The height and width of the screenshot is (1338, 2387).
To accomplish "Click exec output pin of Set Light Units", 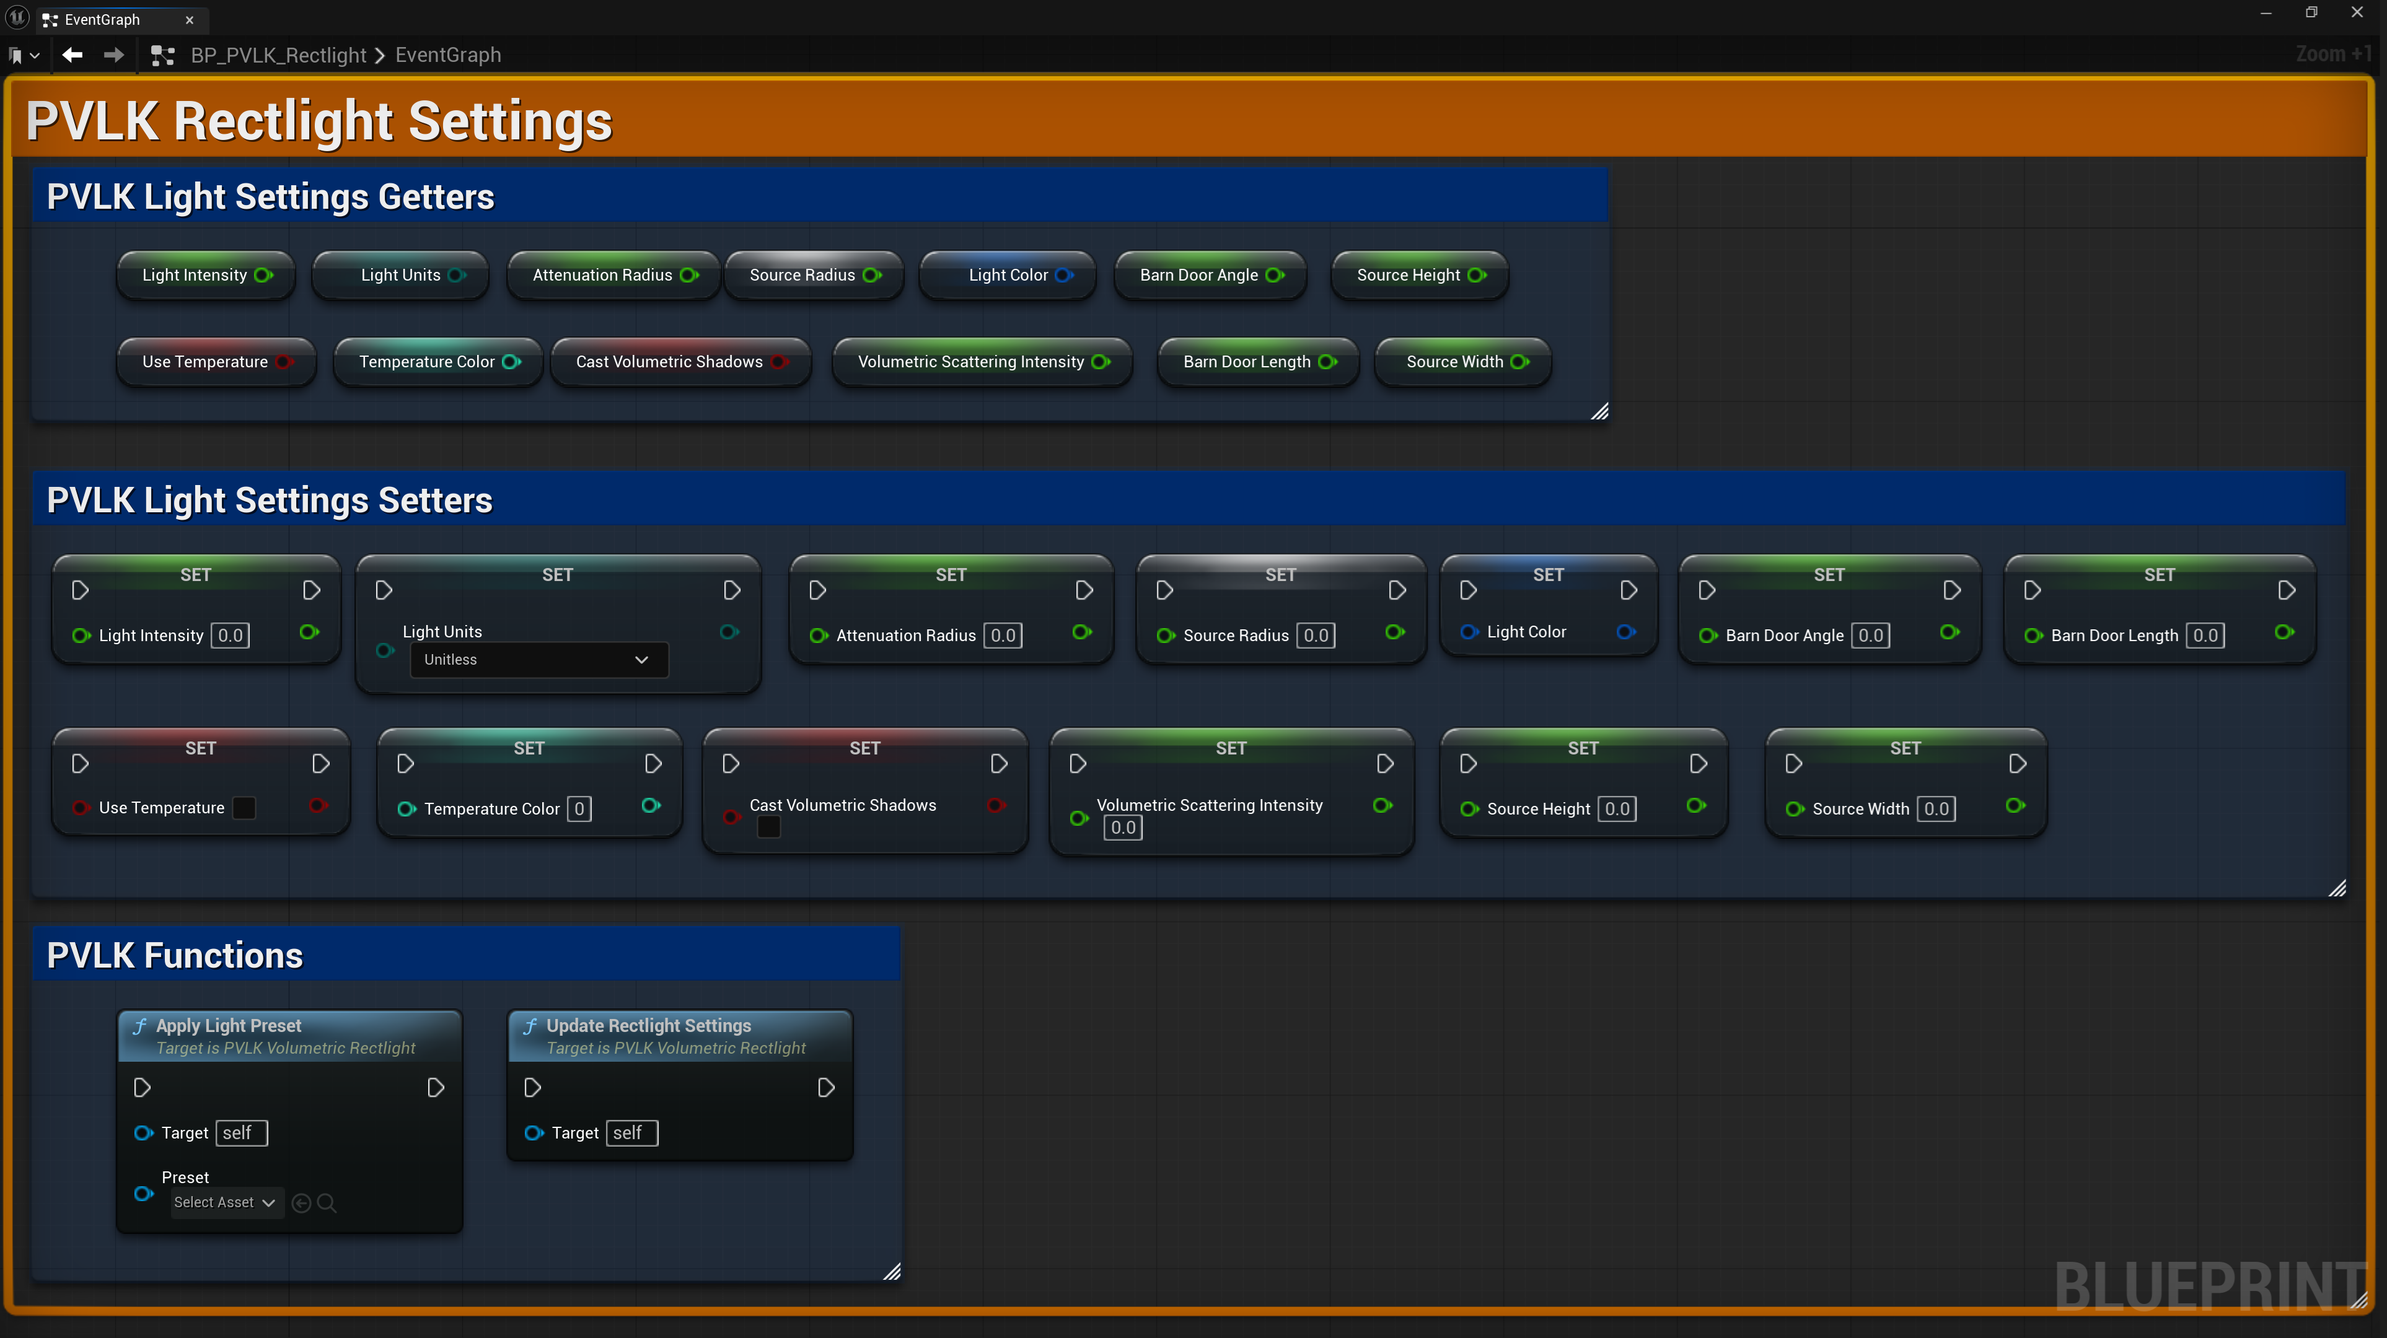I will coord(732,590).
